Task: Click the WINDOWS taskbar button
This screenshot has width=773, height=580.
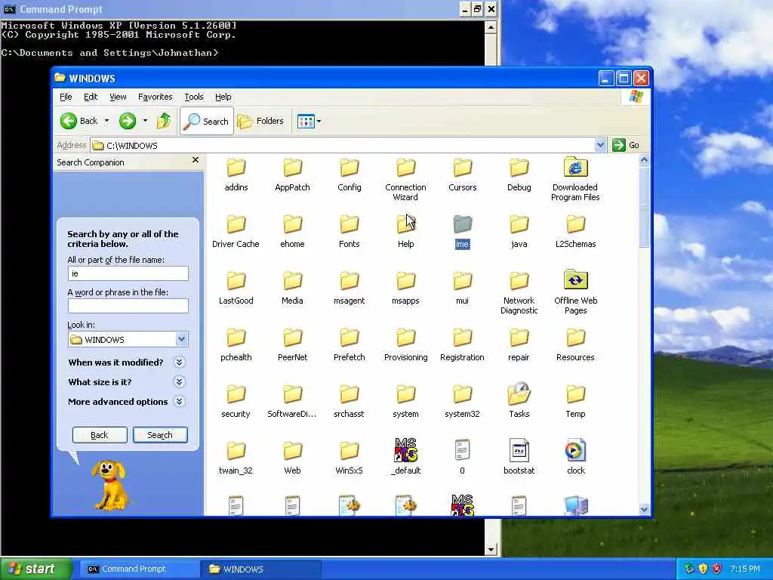Action: pos(260,569)
